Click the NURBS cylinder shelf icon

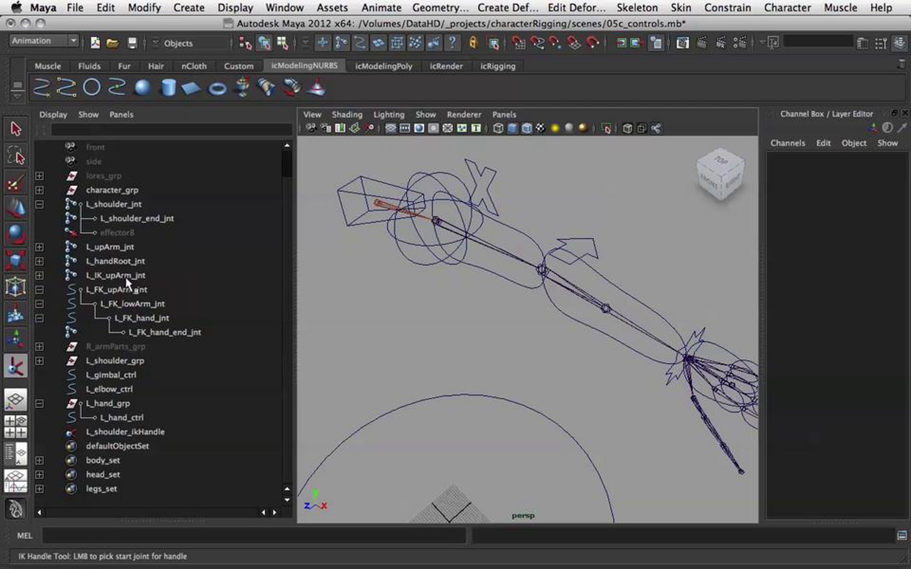168,88
